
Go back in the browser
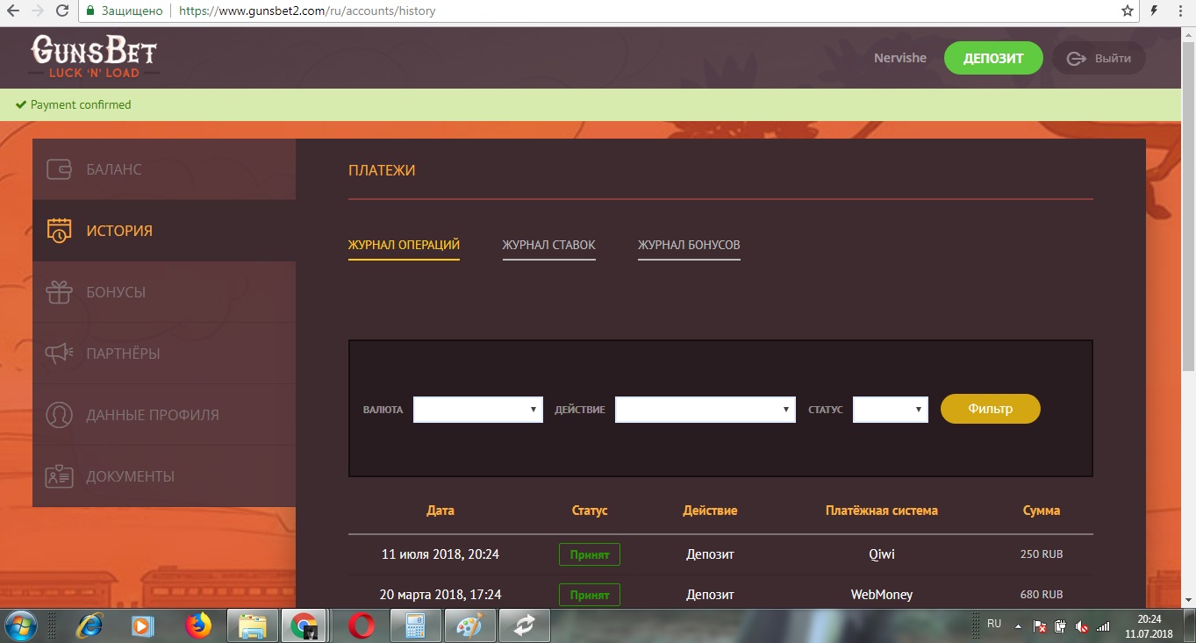point(13,11)
